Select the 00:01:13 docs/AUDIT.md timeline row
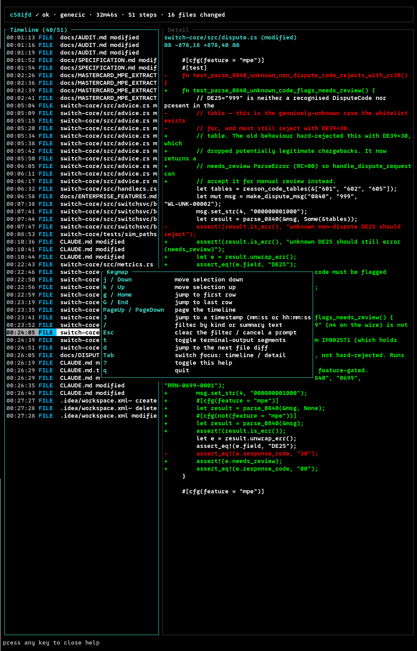417x651 pixels. pyautogui.click(x=82, y=37)
